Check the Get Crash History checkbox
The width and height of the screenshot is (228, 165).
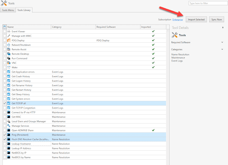pyautogui.click(x=4, y=76)
